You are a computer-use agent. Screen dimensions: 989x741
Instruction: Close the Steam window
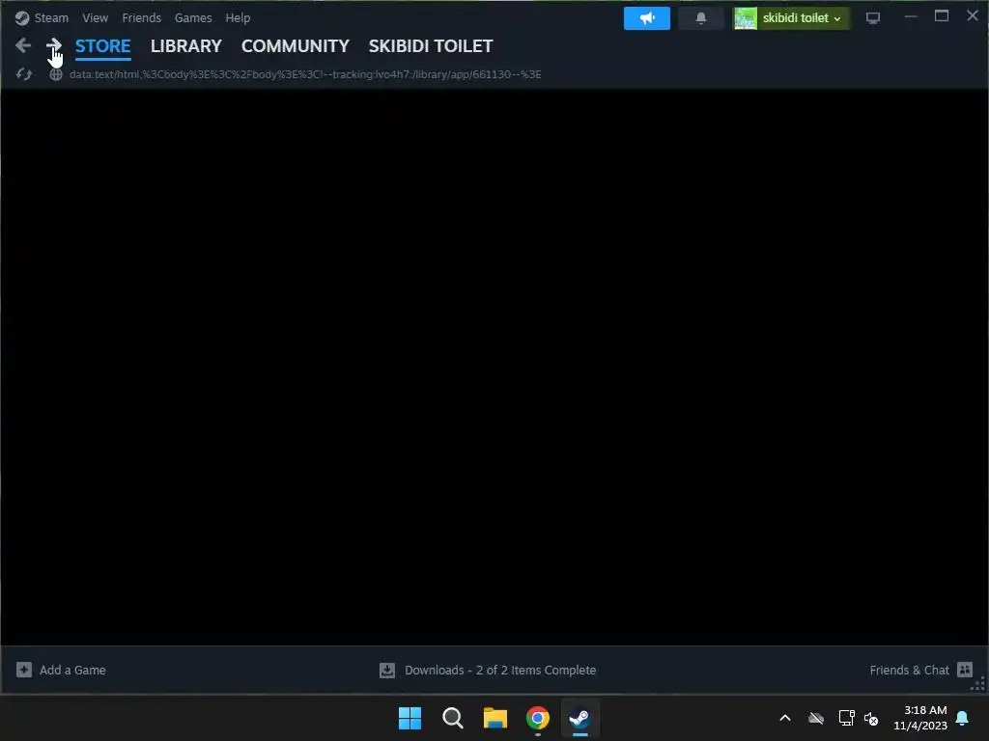point(972,15)
